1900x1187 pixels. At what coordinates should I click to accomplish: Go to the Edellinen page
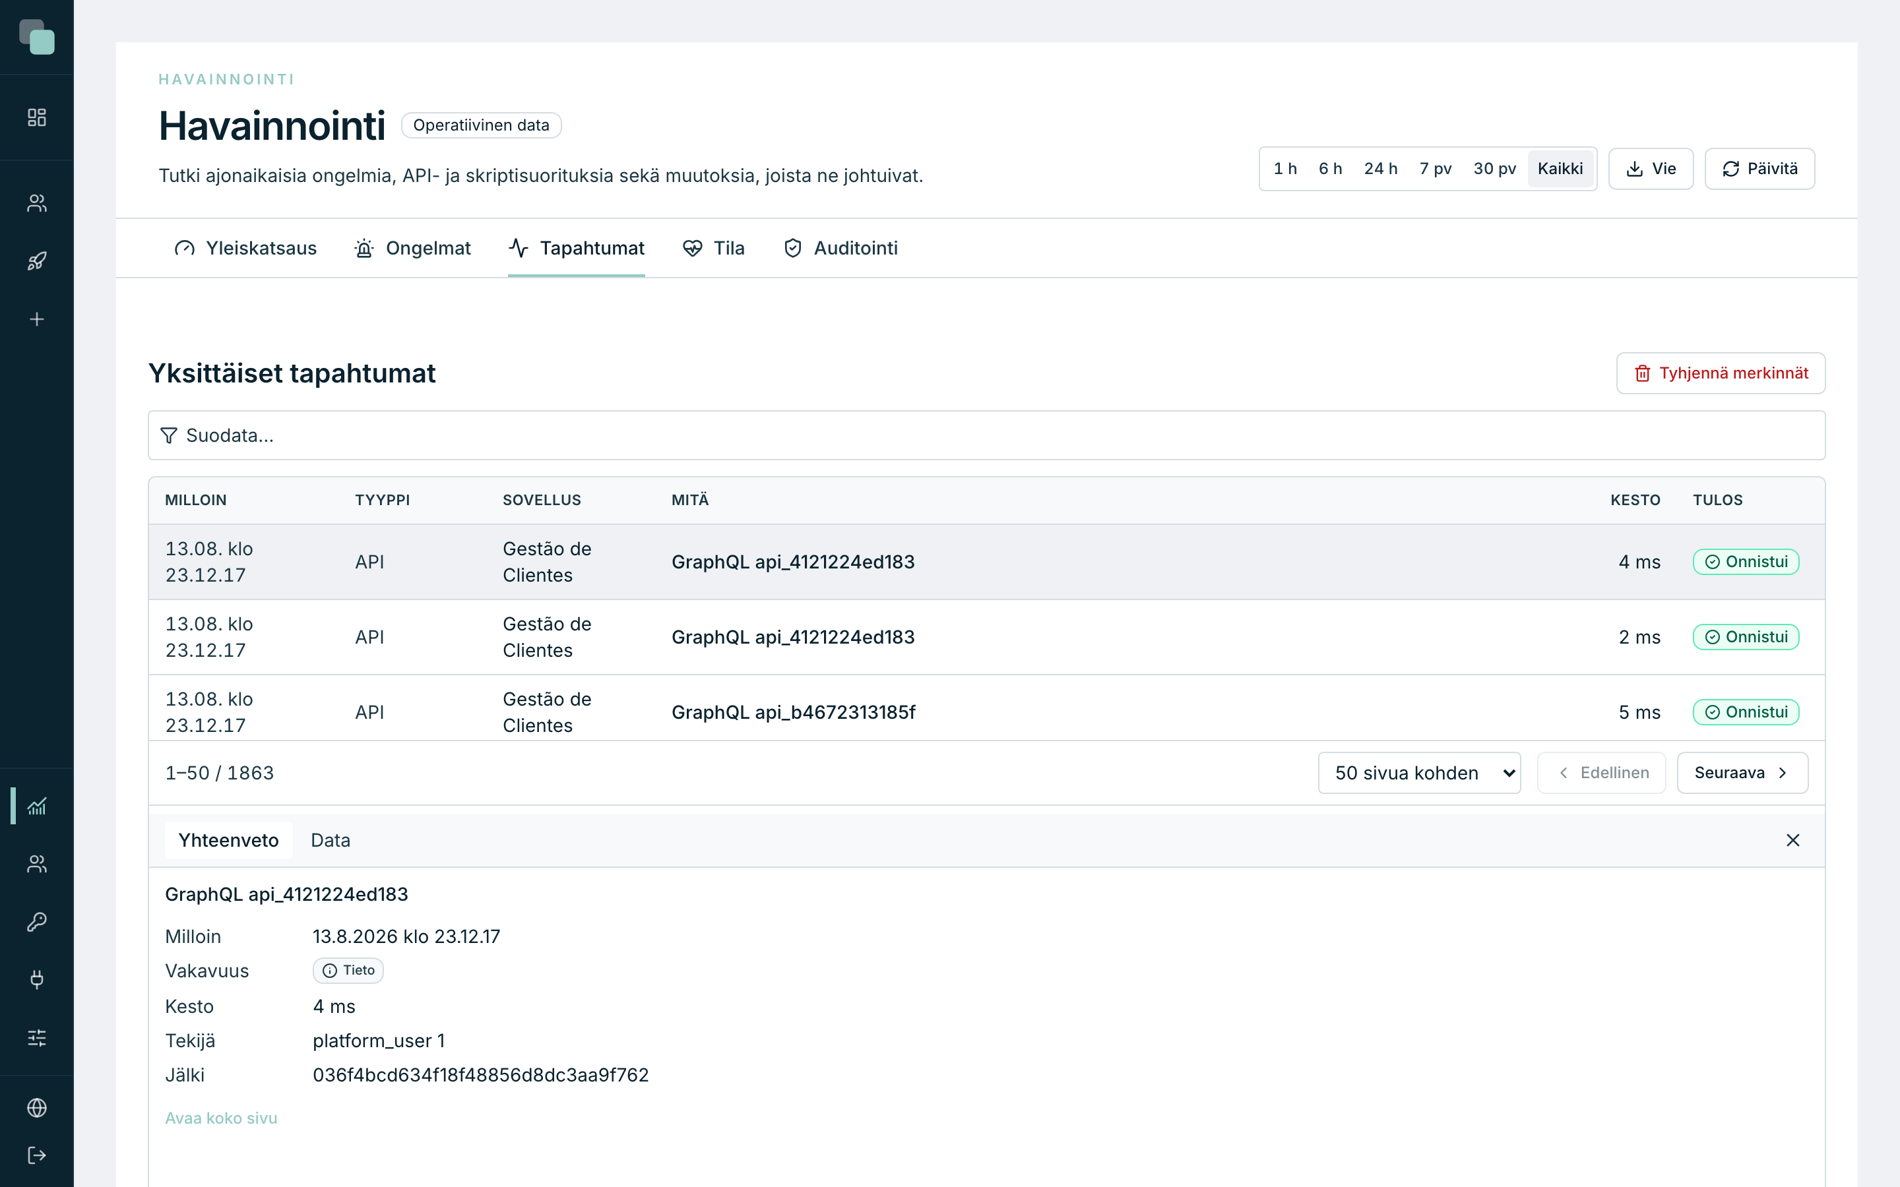point(1602,774)
